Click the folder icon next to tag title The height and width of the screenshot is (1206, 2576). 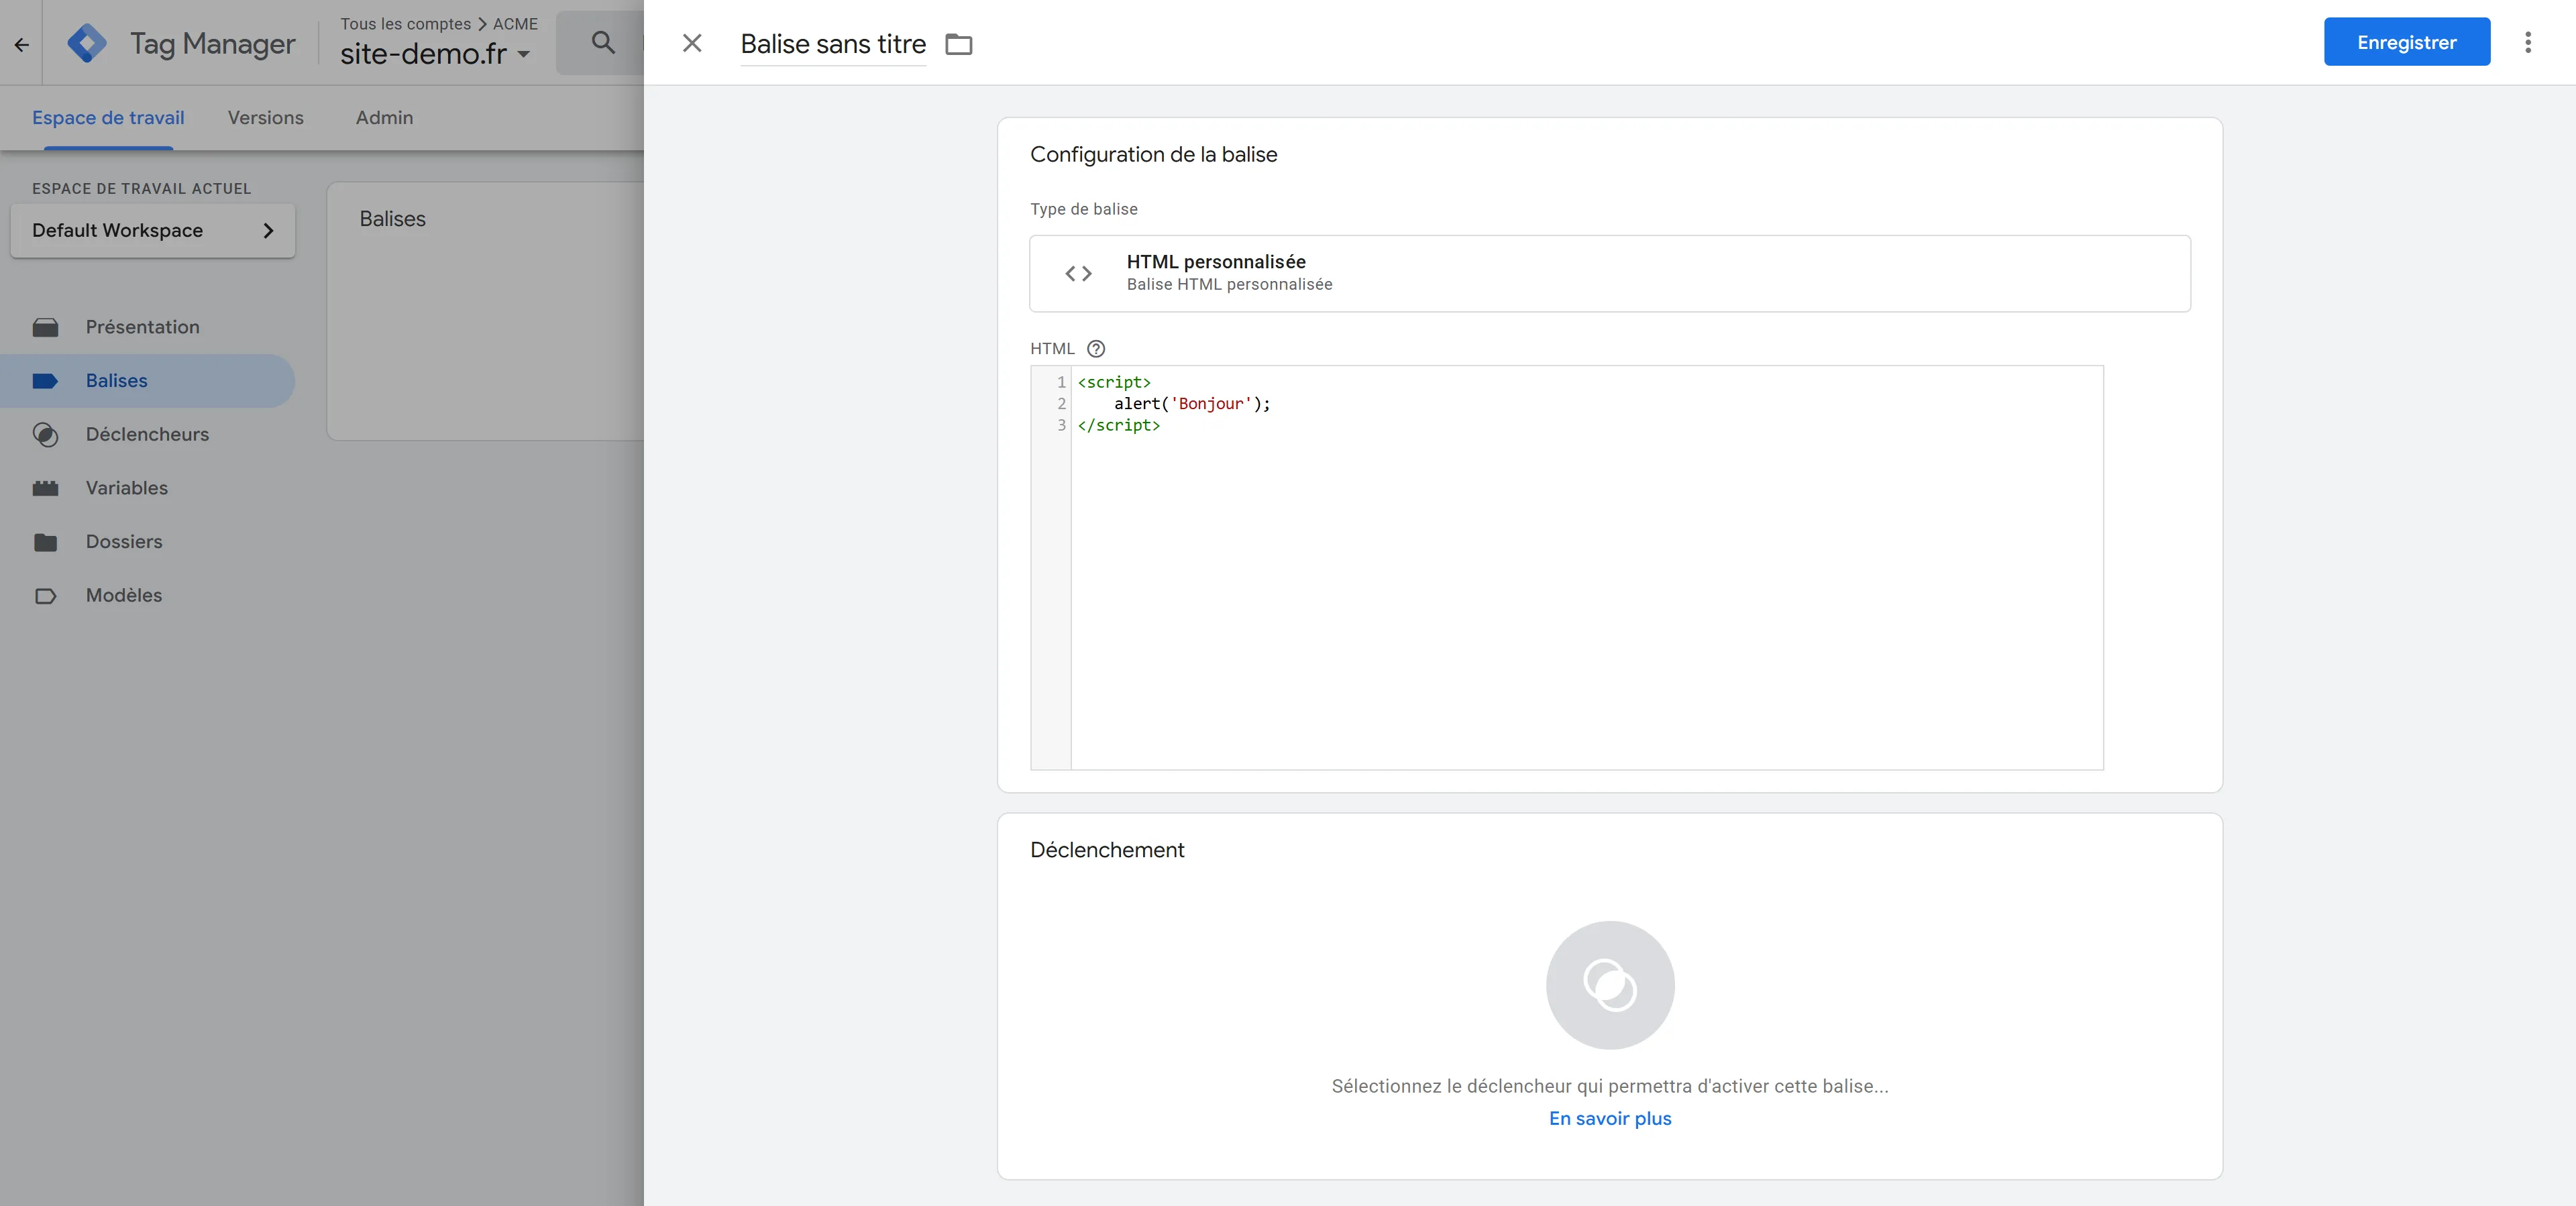click(958, 44)
